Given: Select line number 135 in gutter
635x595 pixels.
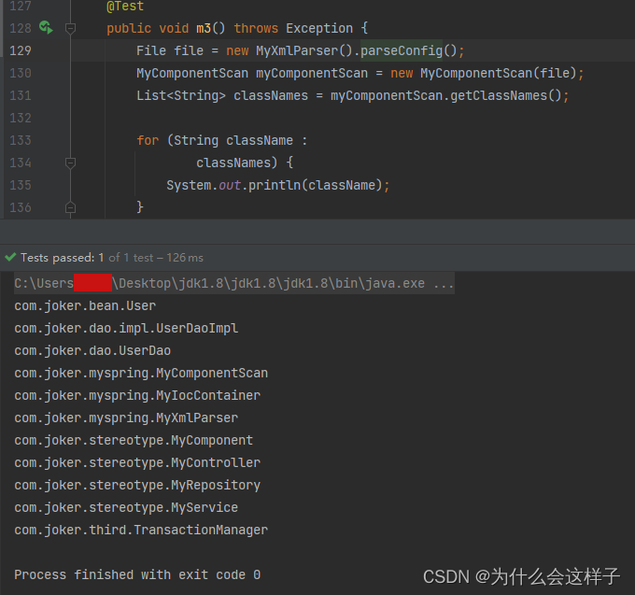Looking at the screenshot, I should pyautogui.click(x=21, y=185).
